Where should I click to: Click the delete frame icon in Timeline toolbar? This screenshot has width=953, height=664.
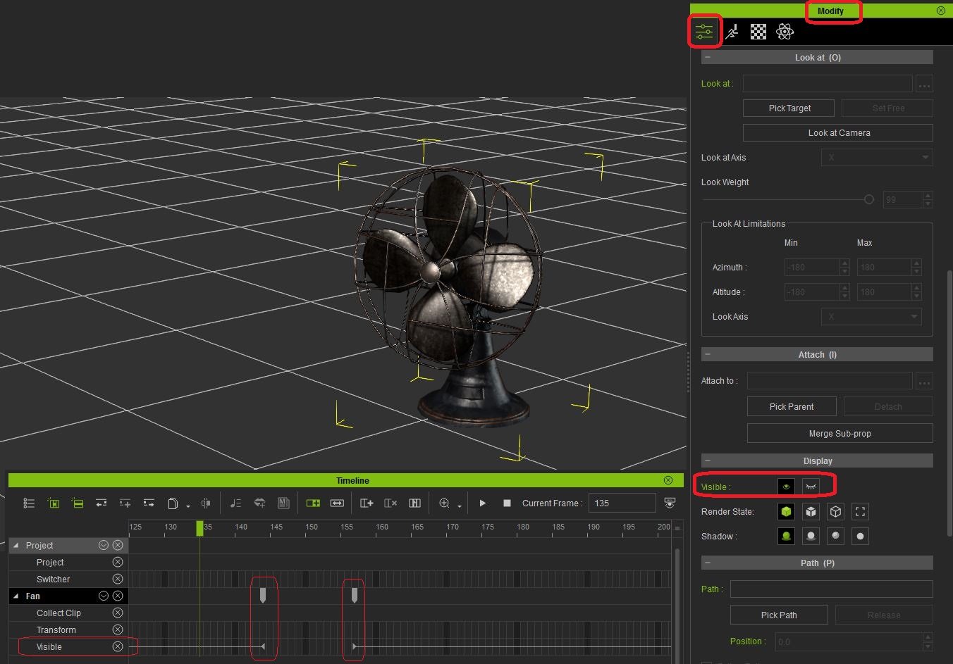click(x=391, y=503)
